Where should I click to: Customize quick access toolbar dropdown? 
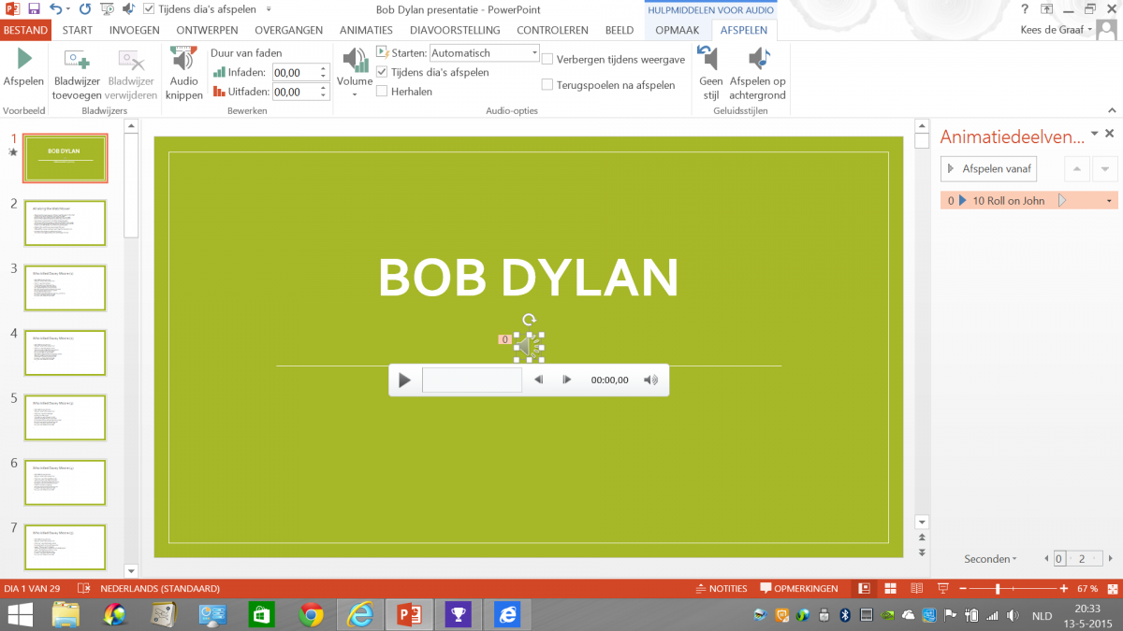click(x=269, y=9)
